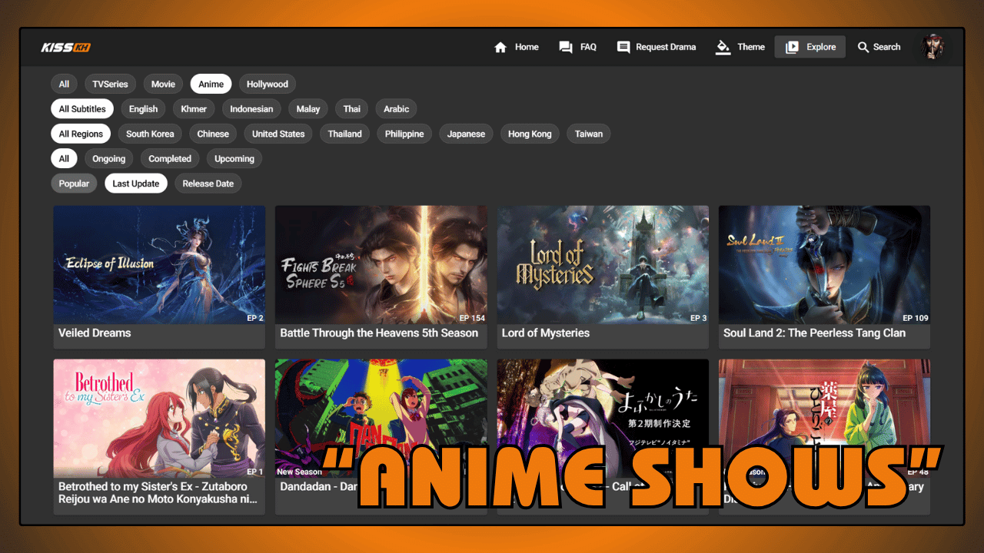Switch to the Movie category tab
The width and height of the screenshot is (984, 553).
click(163, 84)
